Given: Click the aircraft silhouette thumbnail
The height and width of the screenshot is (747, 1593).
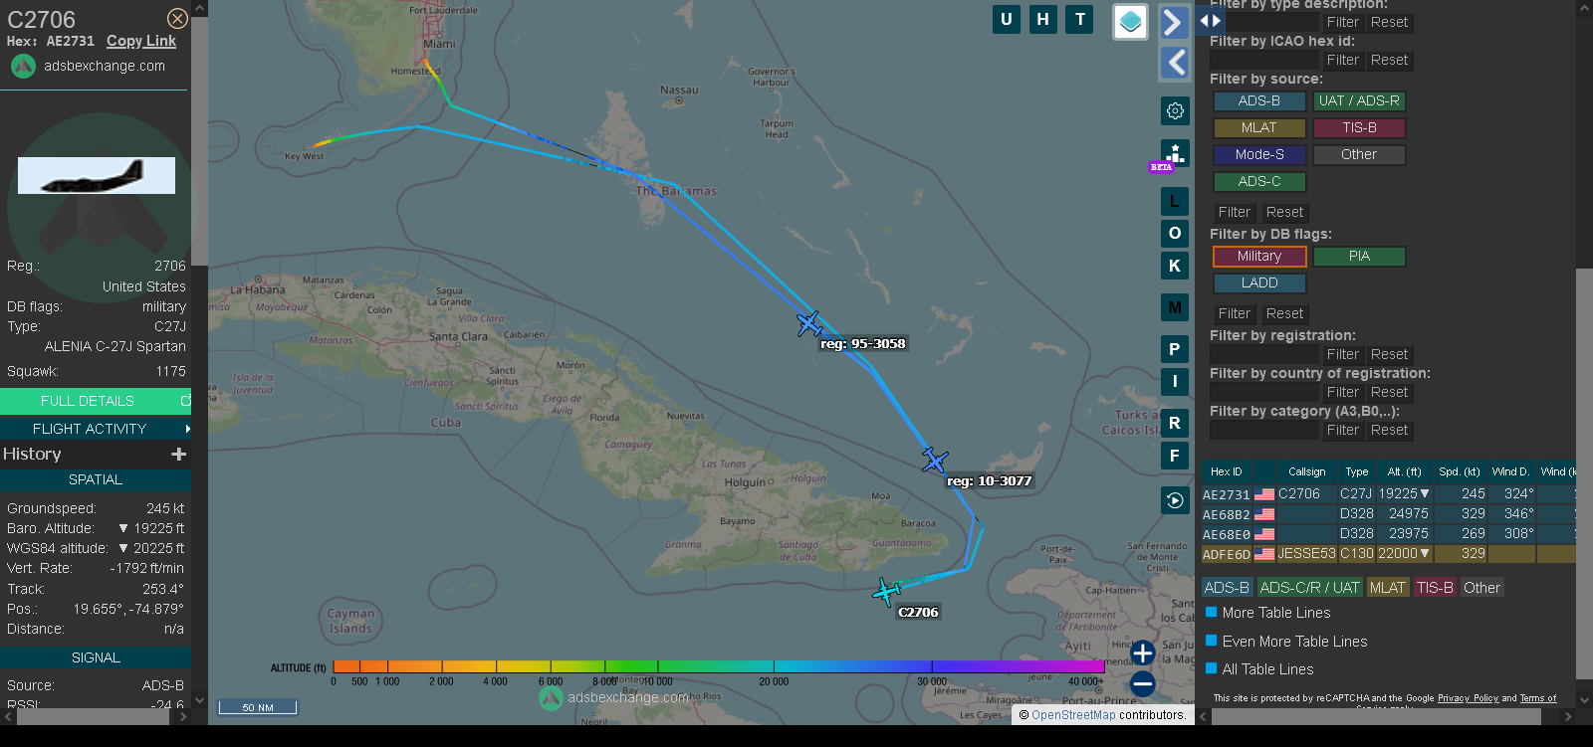Looking at the screenshot, I should [x=97, y=176].
